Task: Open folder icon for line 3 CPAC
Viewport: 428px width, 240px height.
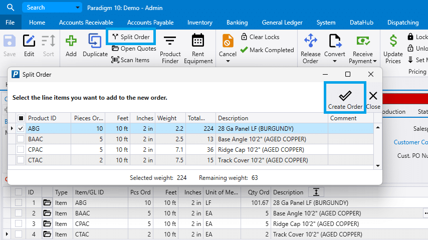Action: tap(47, 223)
